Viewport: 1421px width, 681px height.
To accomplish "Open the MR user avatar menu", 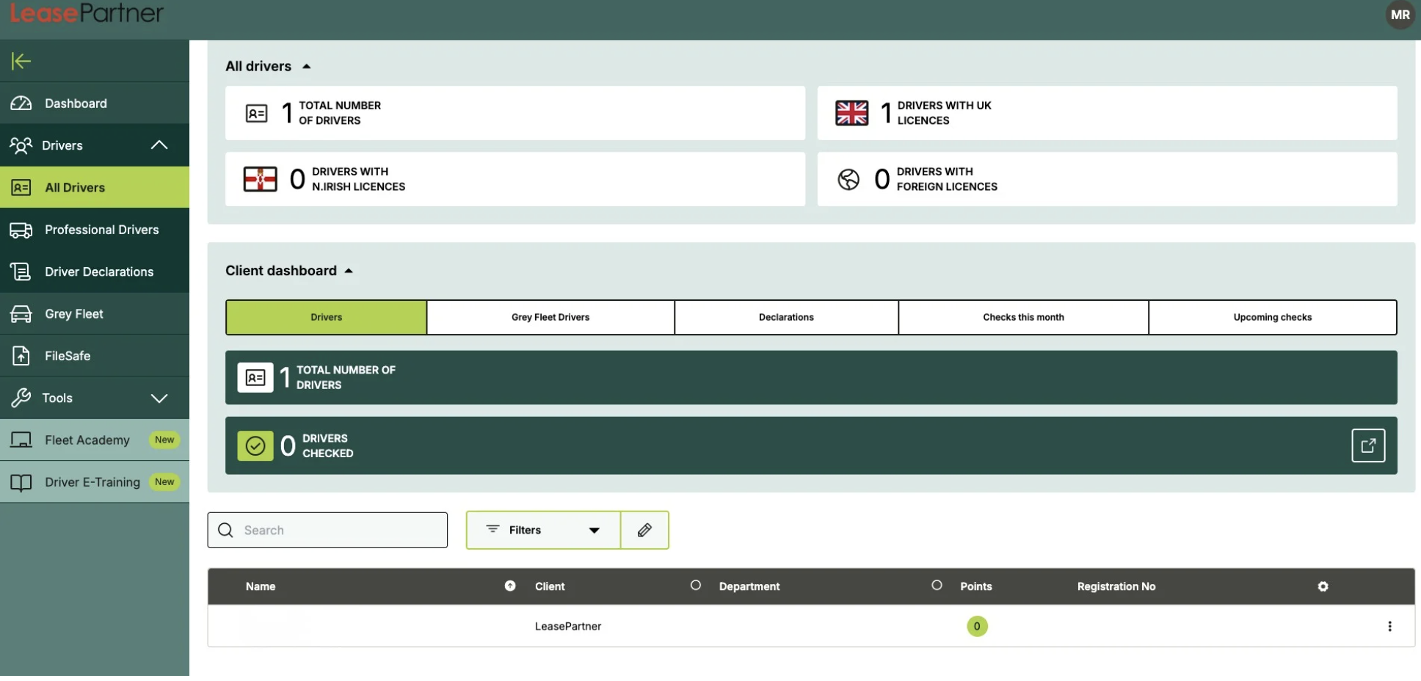I will (x=1400, y=15).
